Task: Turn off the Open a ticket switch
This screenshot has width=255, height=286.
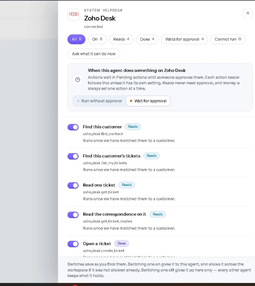Action: 73,244
